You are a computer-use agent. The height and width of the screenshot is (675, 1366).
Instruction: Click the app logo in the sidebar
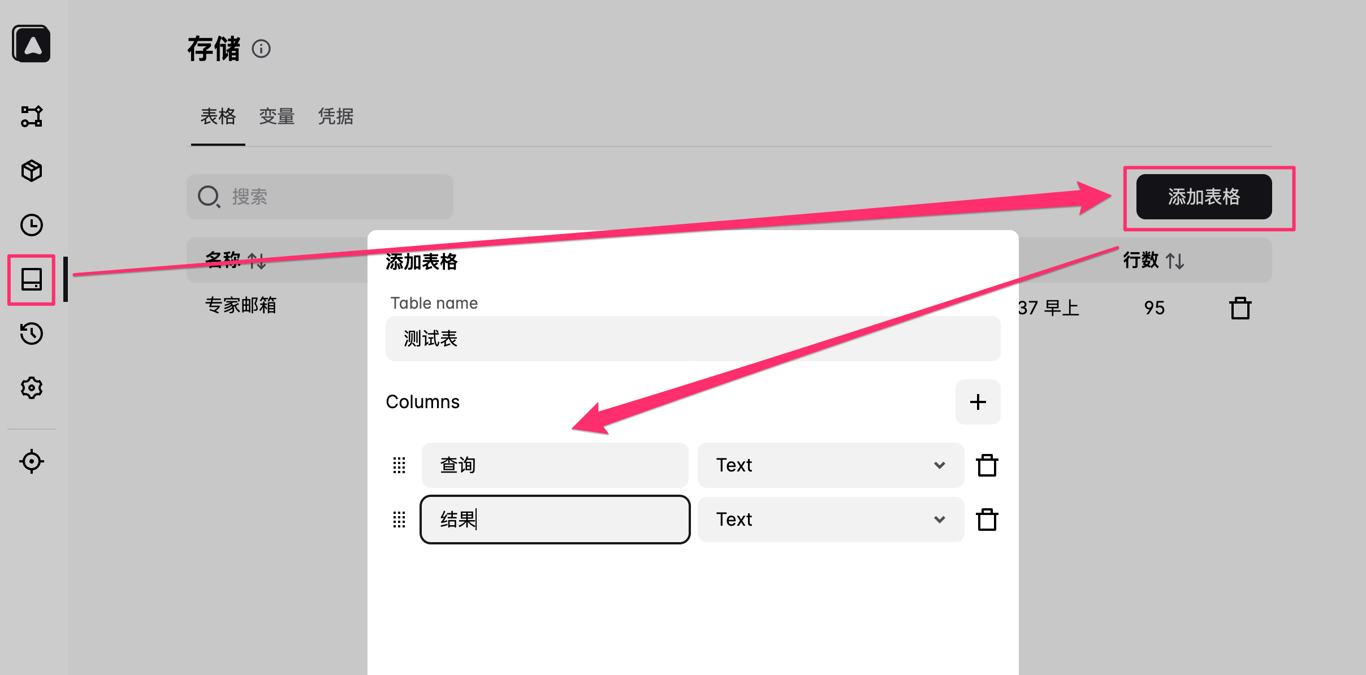(x=31, y=44)
